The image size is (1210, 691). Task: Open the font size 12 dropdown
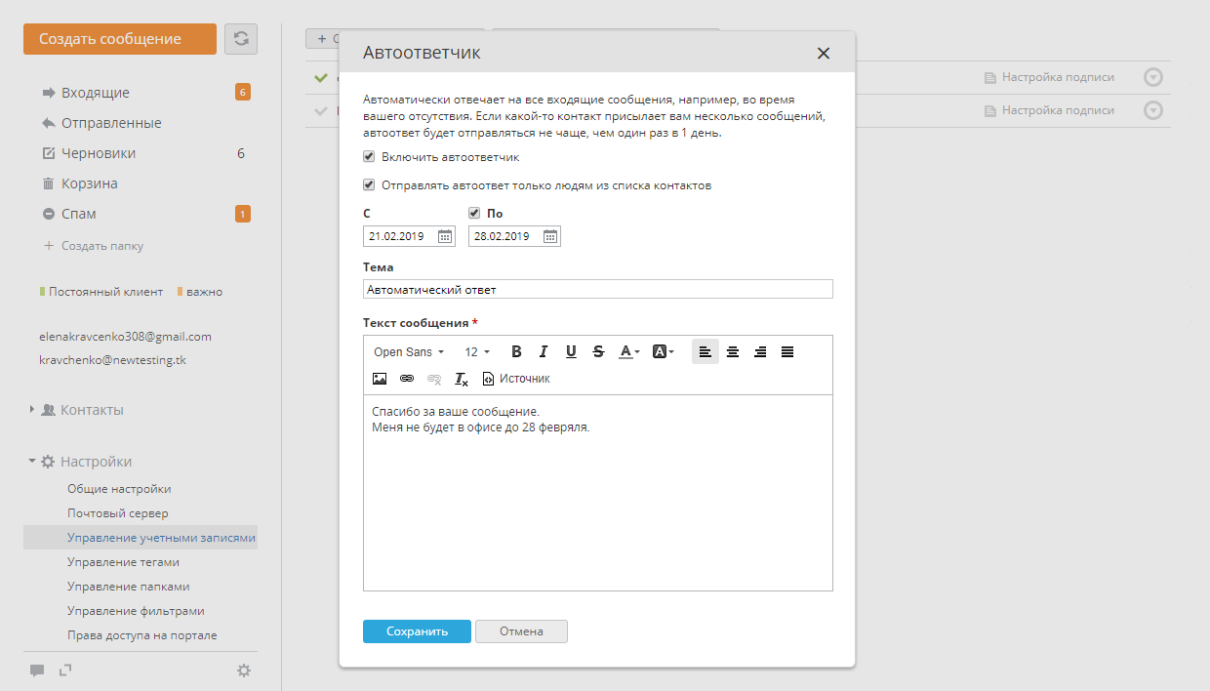pyautogui.click(x=477, y=351)
